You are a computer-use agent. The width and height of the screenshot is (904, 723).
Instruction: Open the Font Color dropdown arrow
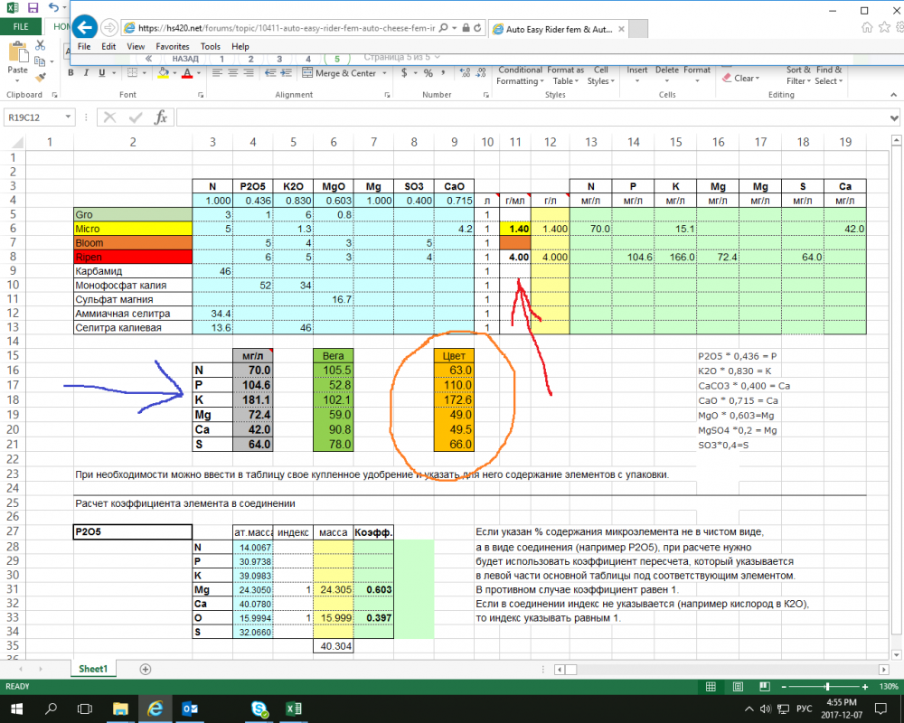[x=199, y=73]
